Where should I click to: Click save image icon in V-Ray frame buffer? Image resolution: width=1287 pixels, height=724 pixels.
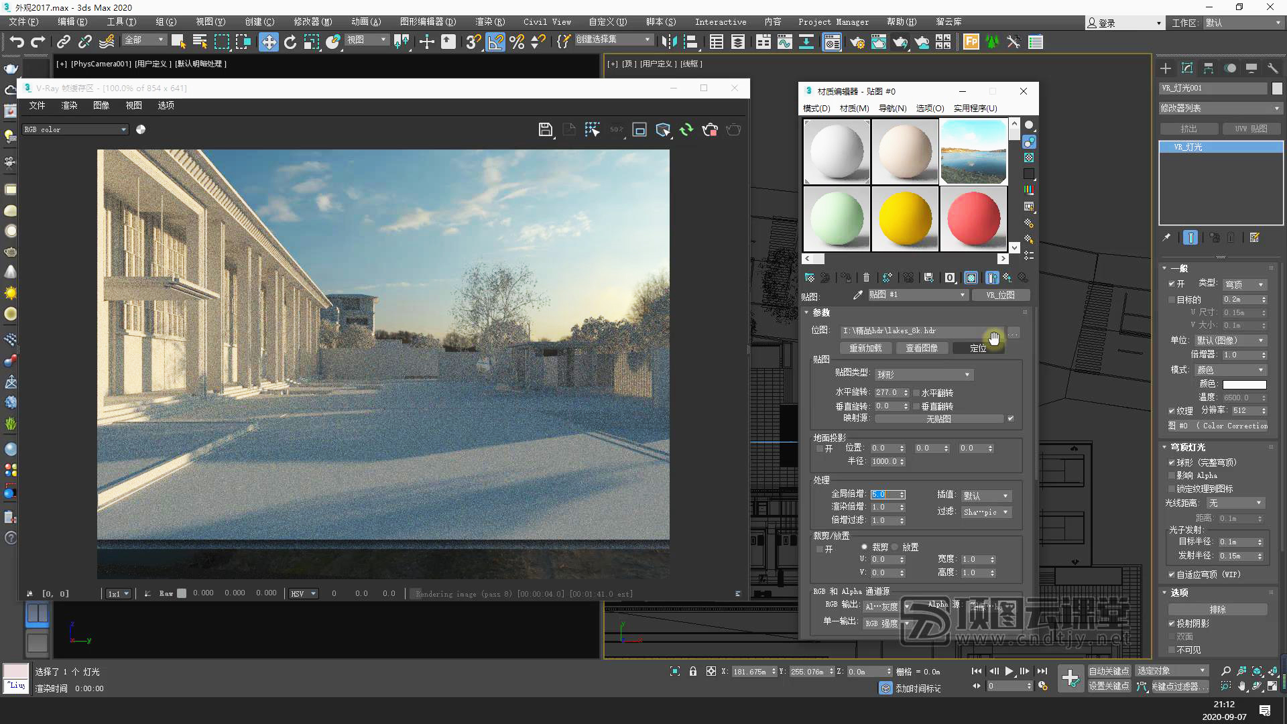click(x=545, y=129)
